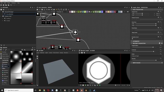Pin the 3D View panel

tap(73, 51)
